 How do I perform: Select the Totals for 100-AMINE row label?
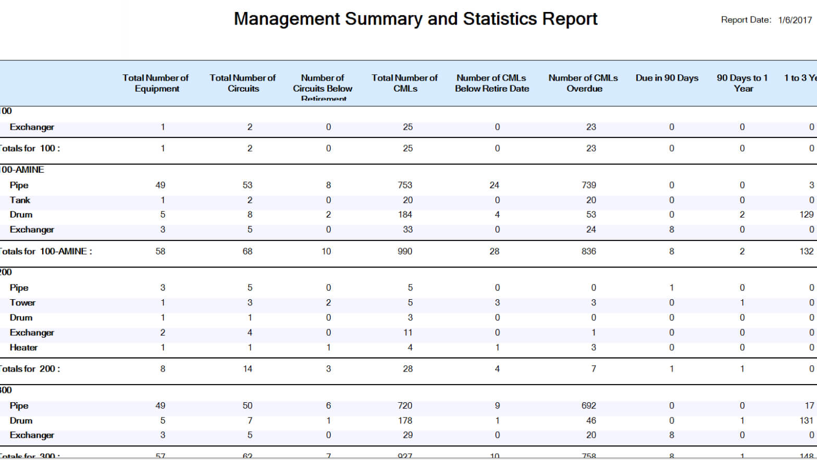[x=46, y=251]
